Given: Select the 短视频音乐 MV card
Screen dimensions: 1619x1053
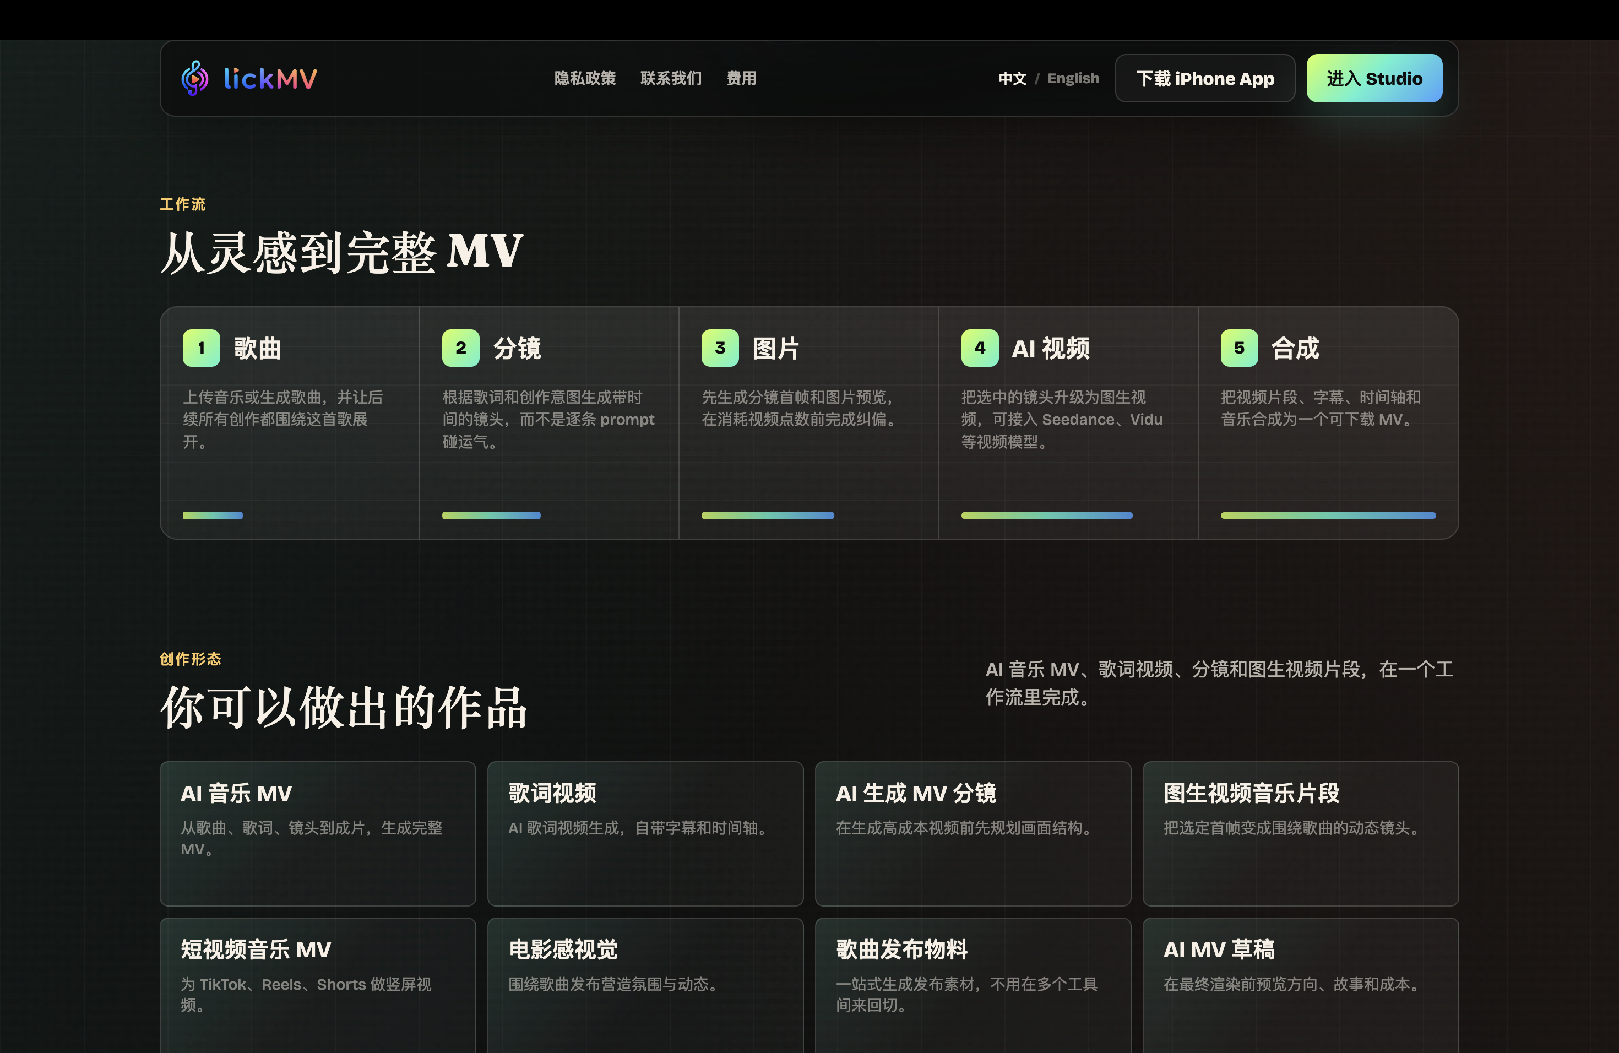Looking at the screenshot, I should [318, 986].
